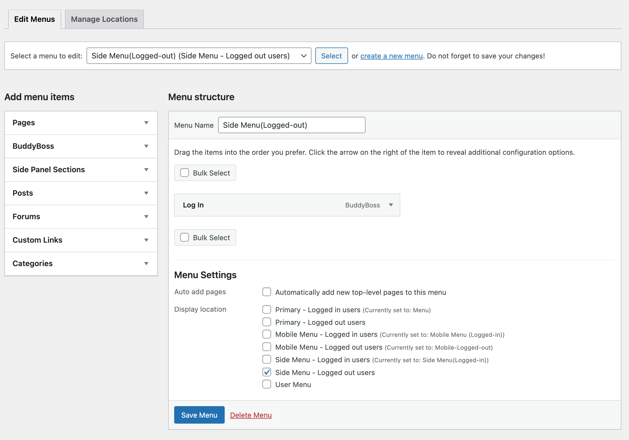The height and width of the screenshot is (440, 629).
Task: Click into the Menu Name field
Action: point(292,125)
